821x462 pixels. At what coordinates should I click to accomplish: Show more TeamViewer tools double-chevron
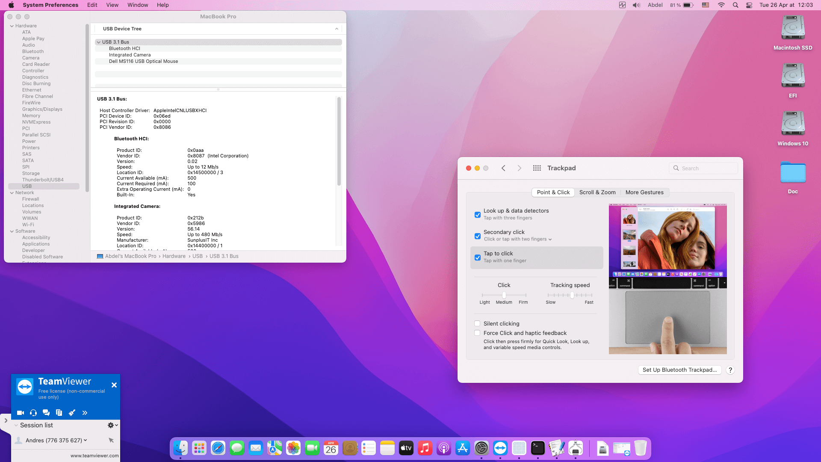tap(85, 413)
